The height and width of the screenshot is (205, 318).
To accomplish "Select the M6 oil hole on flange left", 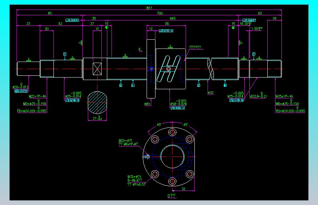I will click(148, 156).
